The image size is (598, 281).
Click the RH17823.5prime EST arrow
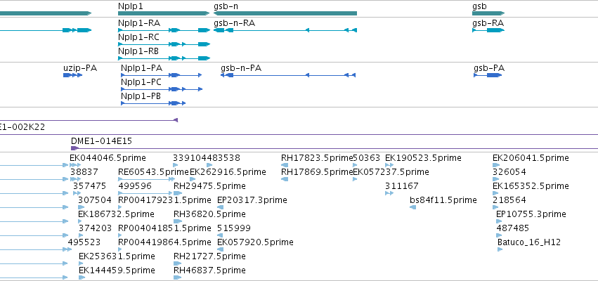pyautogui.click(x=285, y=165)
